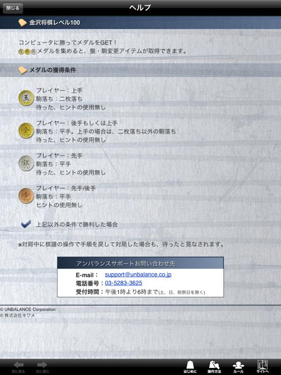The image size is (281, 375).
Task: Open the 操作方法 controls guide
Action: click(214, 367)
